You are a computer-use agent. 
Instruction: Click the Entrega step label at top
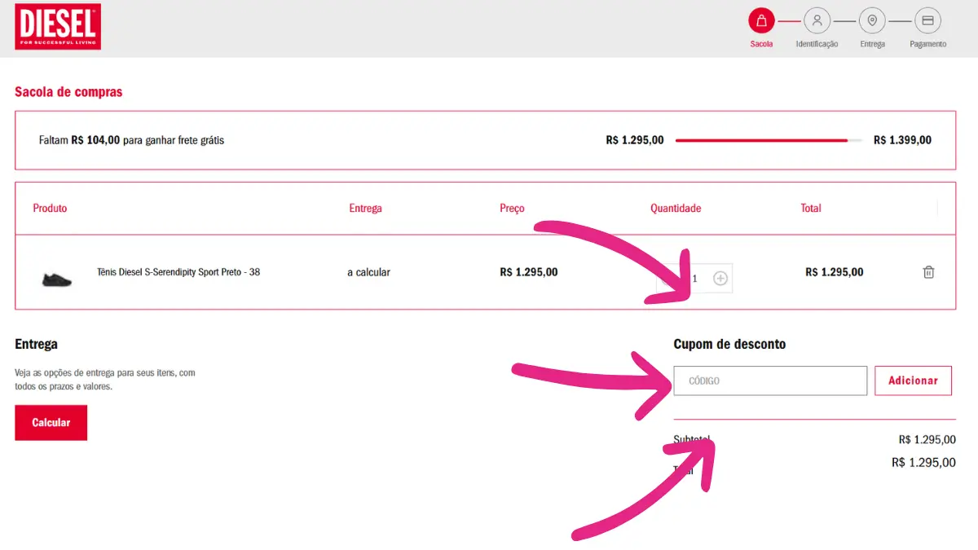[872, 44]
